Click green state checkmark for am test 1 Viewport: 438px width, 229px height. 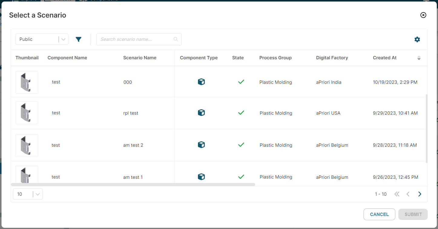(x=241, y=177)
